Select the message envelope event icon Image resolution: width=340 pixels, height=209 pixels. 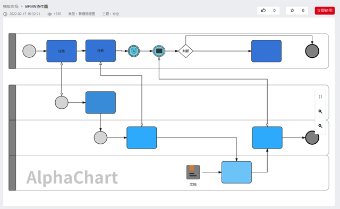[159, 51]
